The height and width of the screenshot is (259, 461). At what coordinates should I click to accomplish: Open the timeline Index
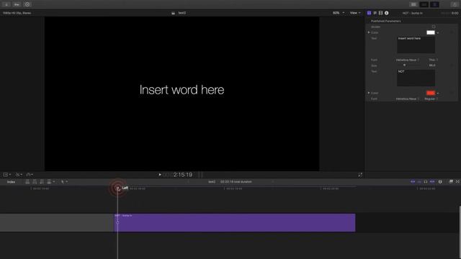tap(12, 182)
